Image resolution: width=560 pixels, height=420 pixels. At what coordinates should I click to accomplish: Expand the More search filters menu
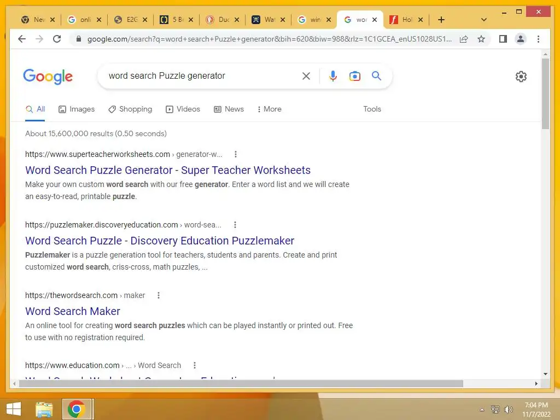point(269,109)
